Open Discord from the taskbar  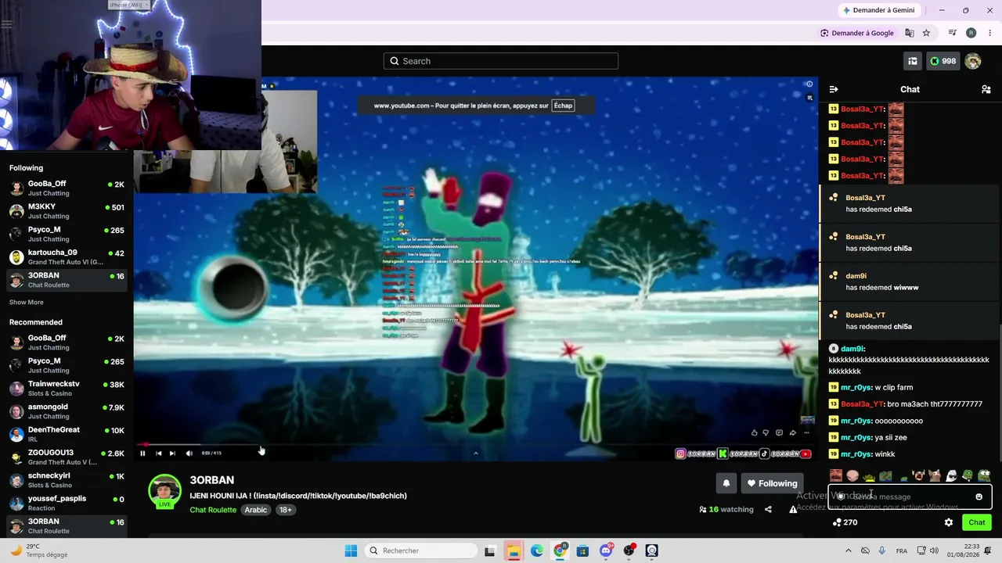tap(606, 550)
